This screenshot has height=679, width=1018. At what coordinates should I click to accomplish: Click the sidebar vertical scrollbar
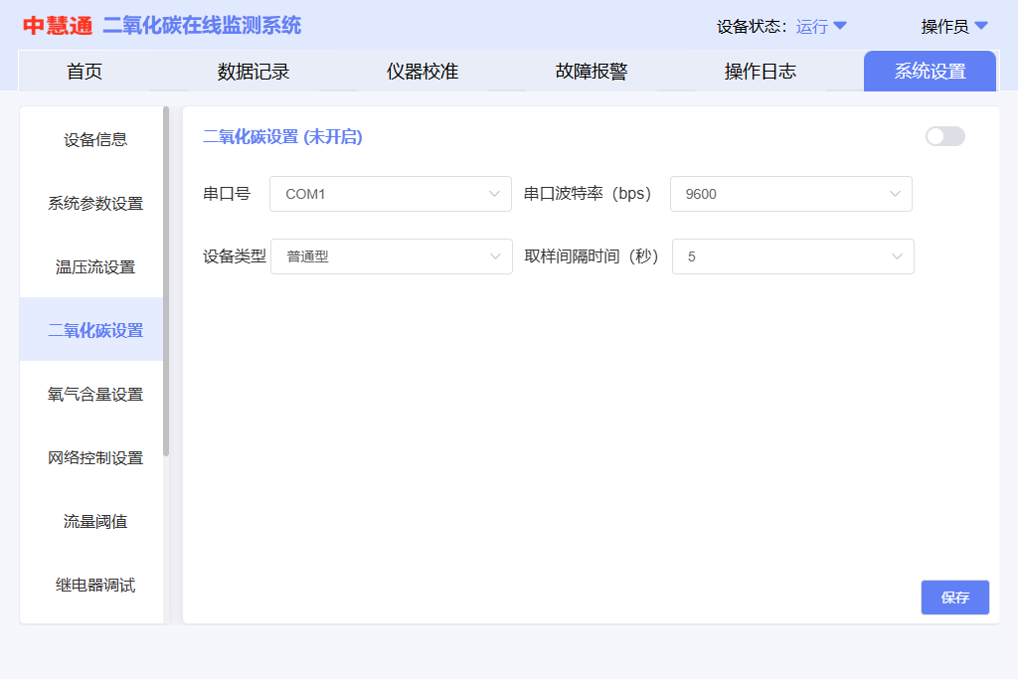coord(166,280)
